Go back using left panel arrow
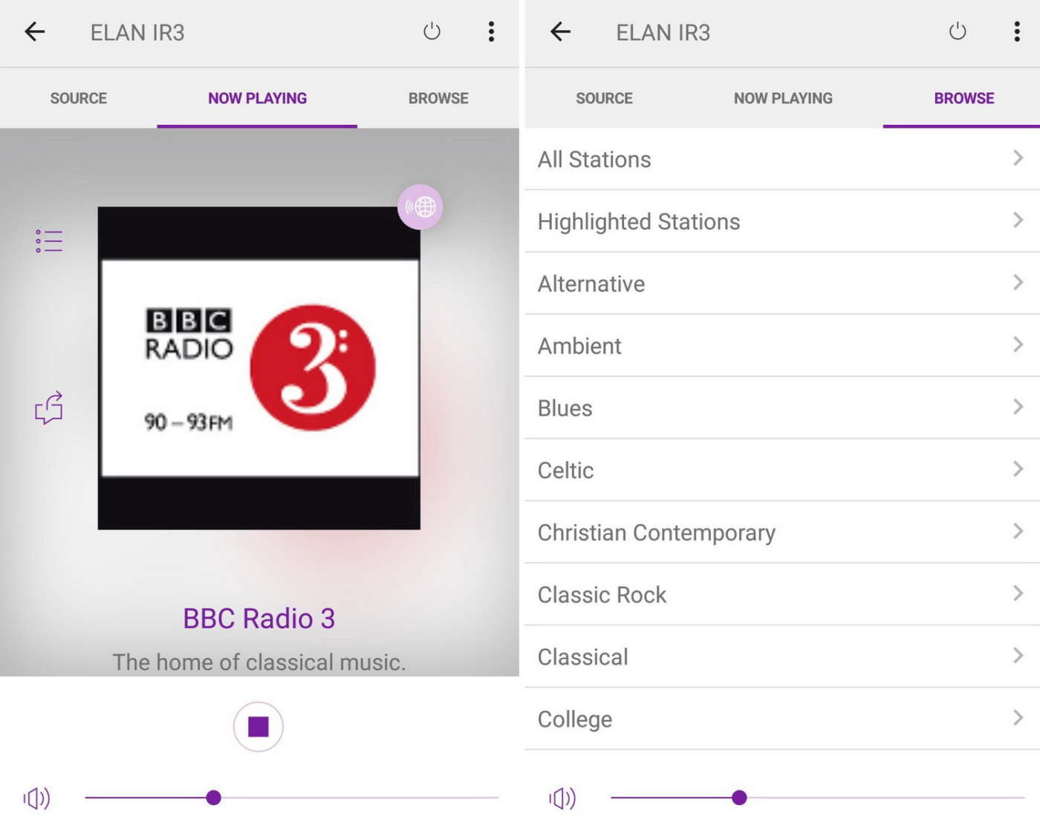 coord(34,32)
